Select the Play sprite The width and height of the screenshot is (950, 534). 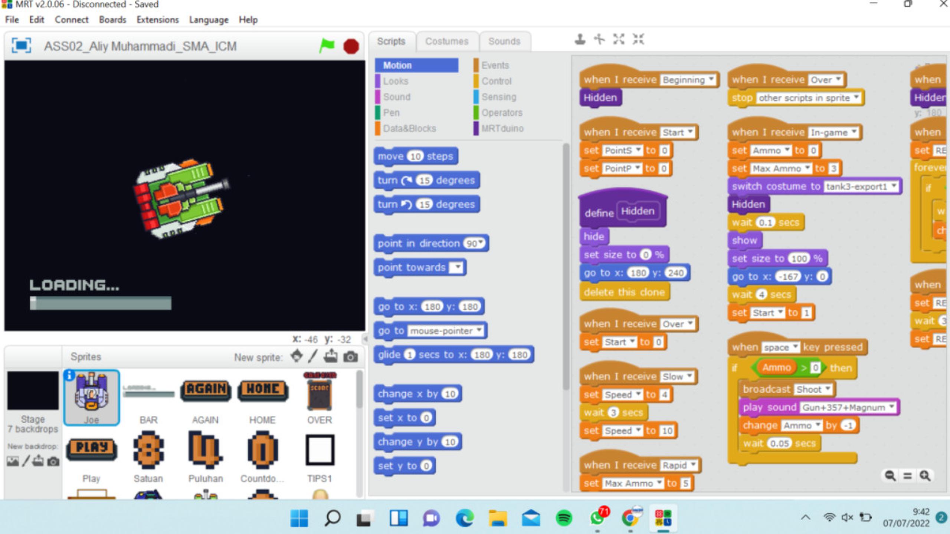pos(91,456)
